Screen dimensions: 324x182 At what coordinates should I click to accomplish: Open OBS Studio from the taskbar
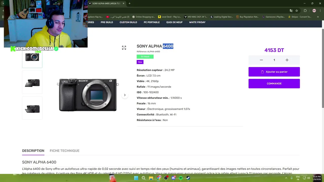pyautogui.click(x=166, y=178)
